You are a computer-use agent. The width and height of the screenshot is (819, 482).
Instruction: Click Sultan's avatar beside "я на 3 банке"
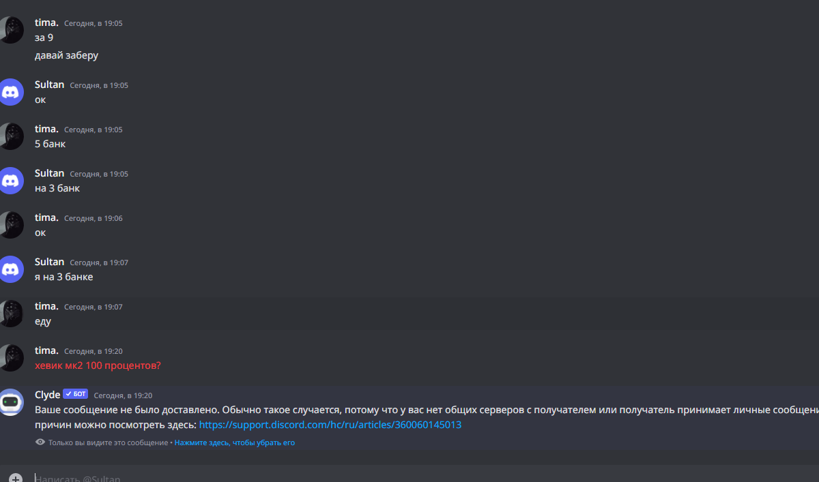point(11,269)
